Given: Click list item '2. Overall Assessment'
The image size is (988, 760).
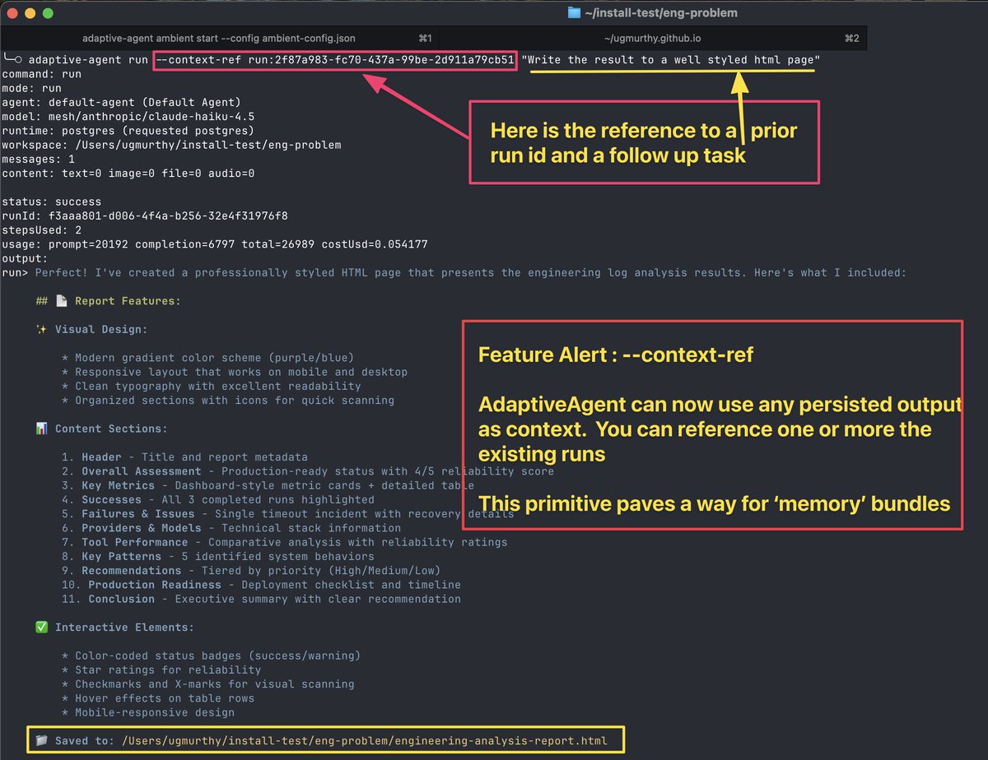Looking at the screenshot, I should pyautogui.click(x=308, y=471).
